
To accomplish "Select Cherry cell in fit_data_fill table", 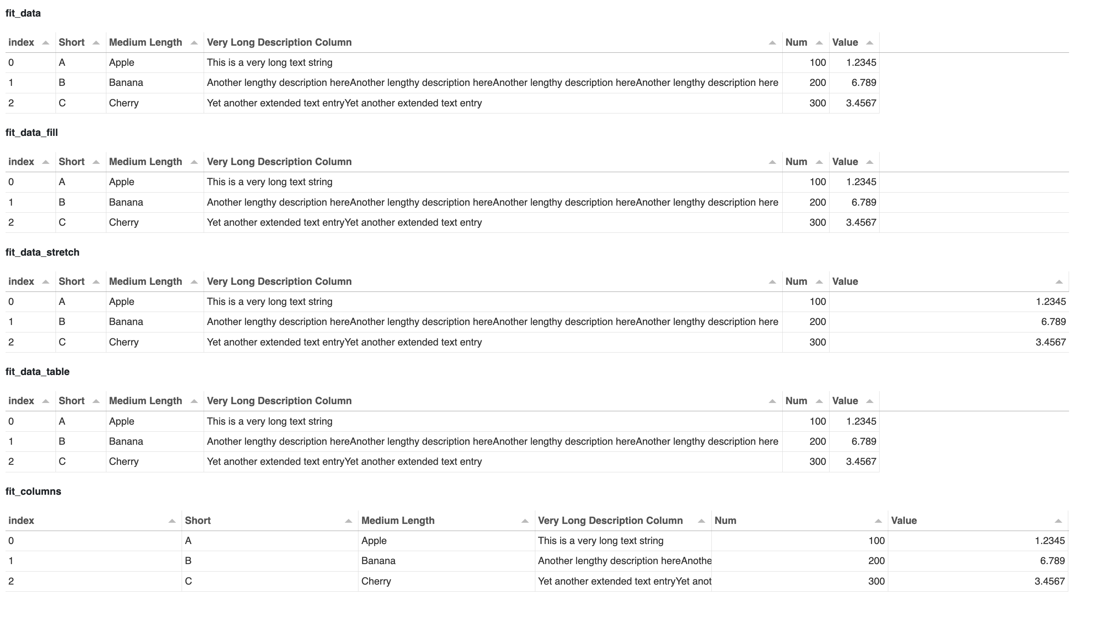I will [x=124, y=223].
